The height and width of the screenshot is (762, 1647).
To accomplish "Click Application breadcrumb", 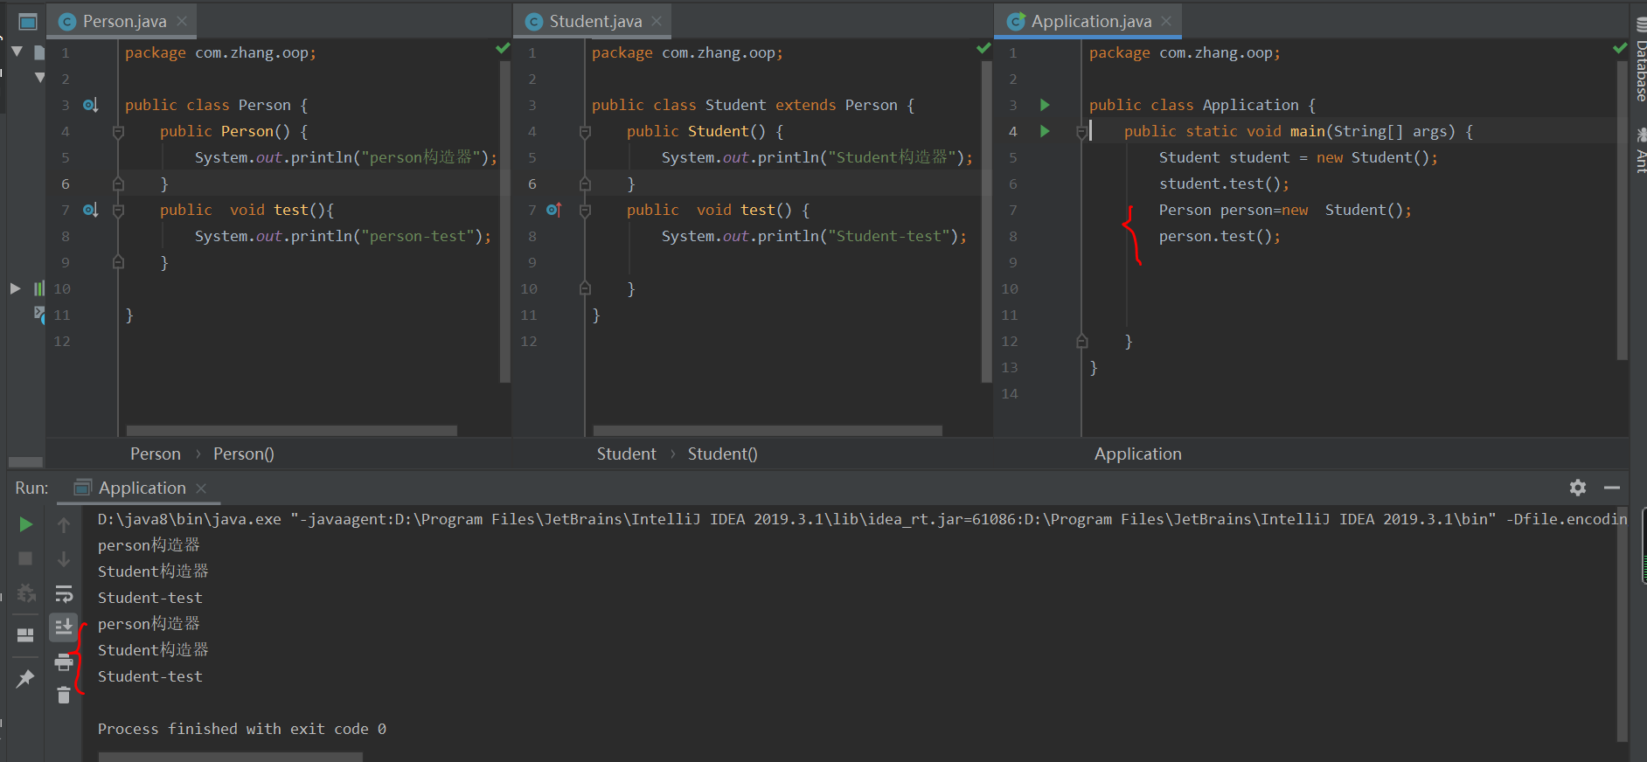I will 1138,454.
